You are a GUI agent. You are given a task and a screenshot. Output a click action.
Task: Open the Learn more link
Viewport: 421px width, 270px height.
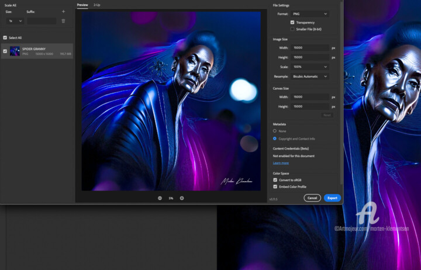[281, 163]
